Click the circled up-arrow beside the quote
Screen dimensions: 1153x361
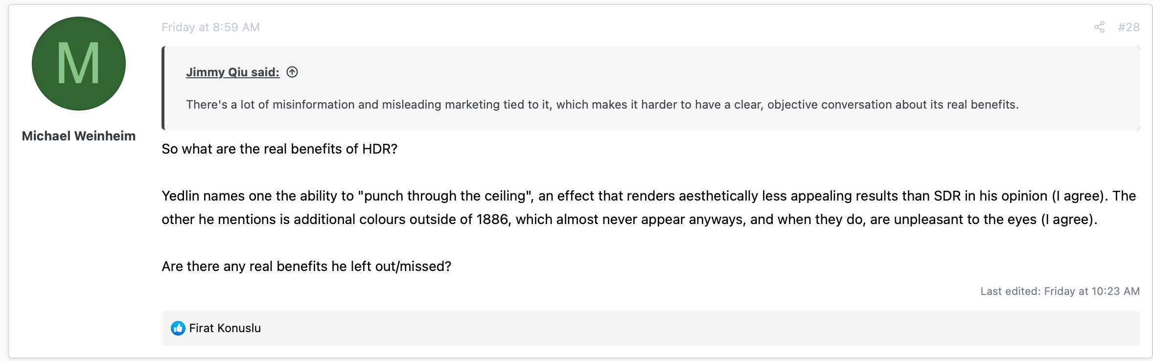292,72
